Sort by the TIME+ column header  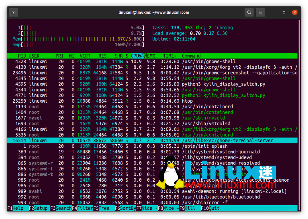tap(170, 56)
